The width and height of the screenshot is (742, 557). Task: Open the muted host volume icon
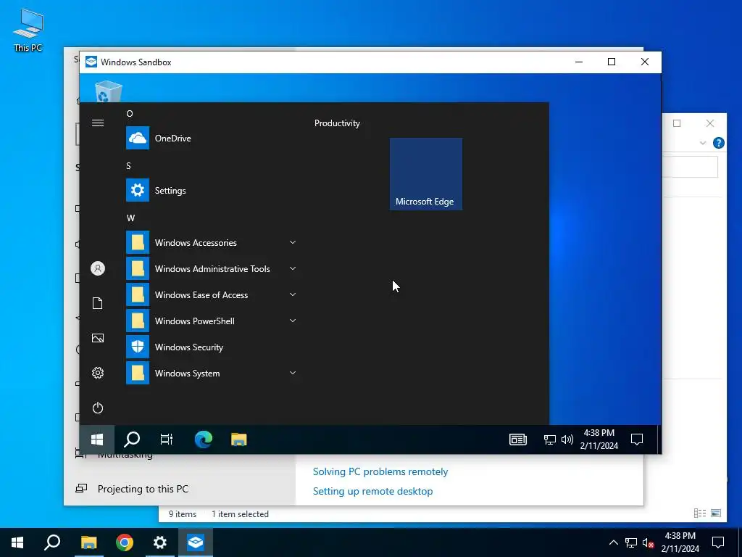coord(648,542)
